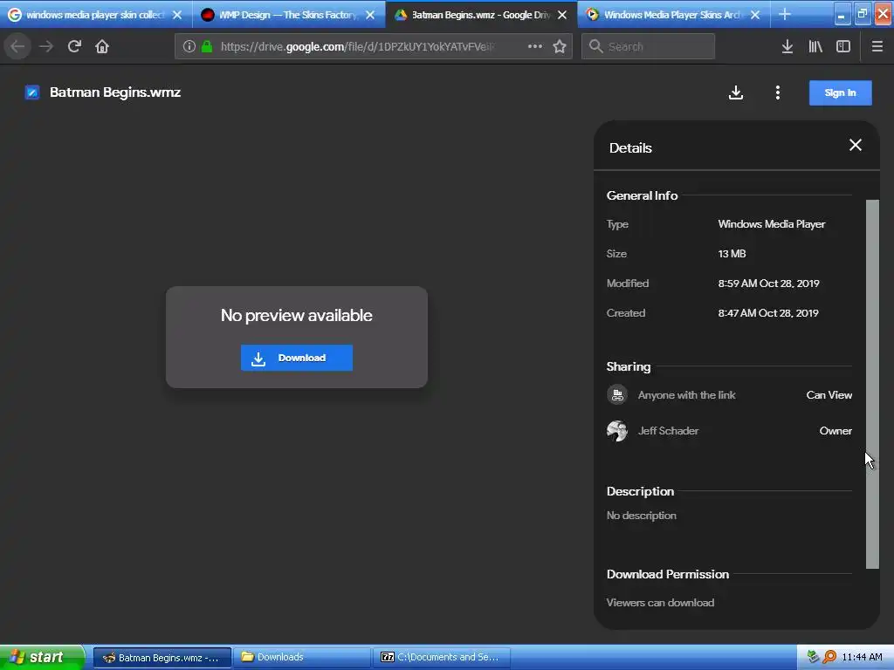Click the Batman Begins.wmz file type icon
This screenshot has height=670, width=894.
click(x=32, y=92)
